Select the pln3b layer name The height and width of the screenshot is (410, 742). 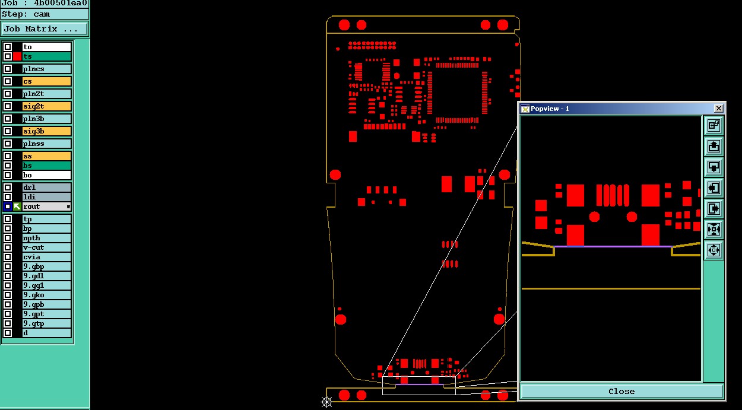pos(46,119)
